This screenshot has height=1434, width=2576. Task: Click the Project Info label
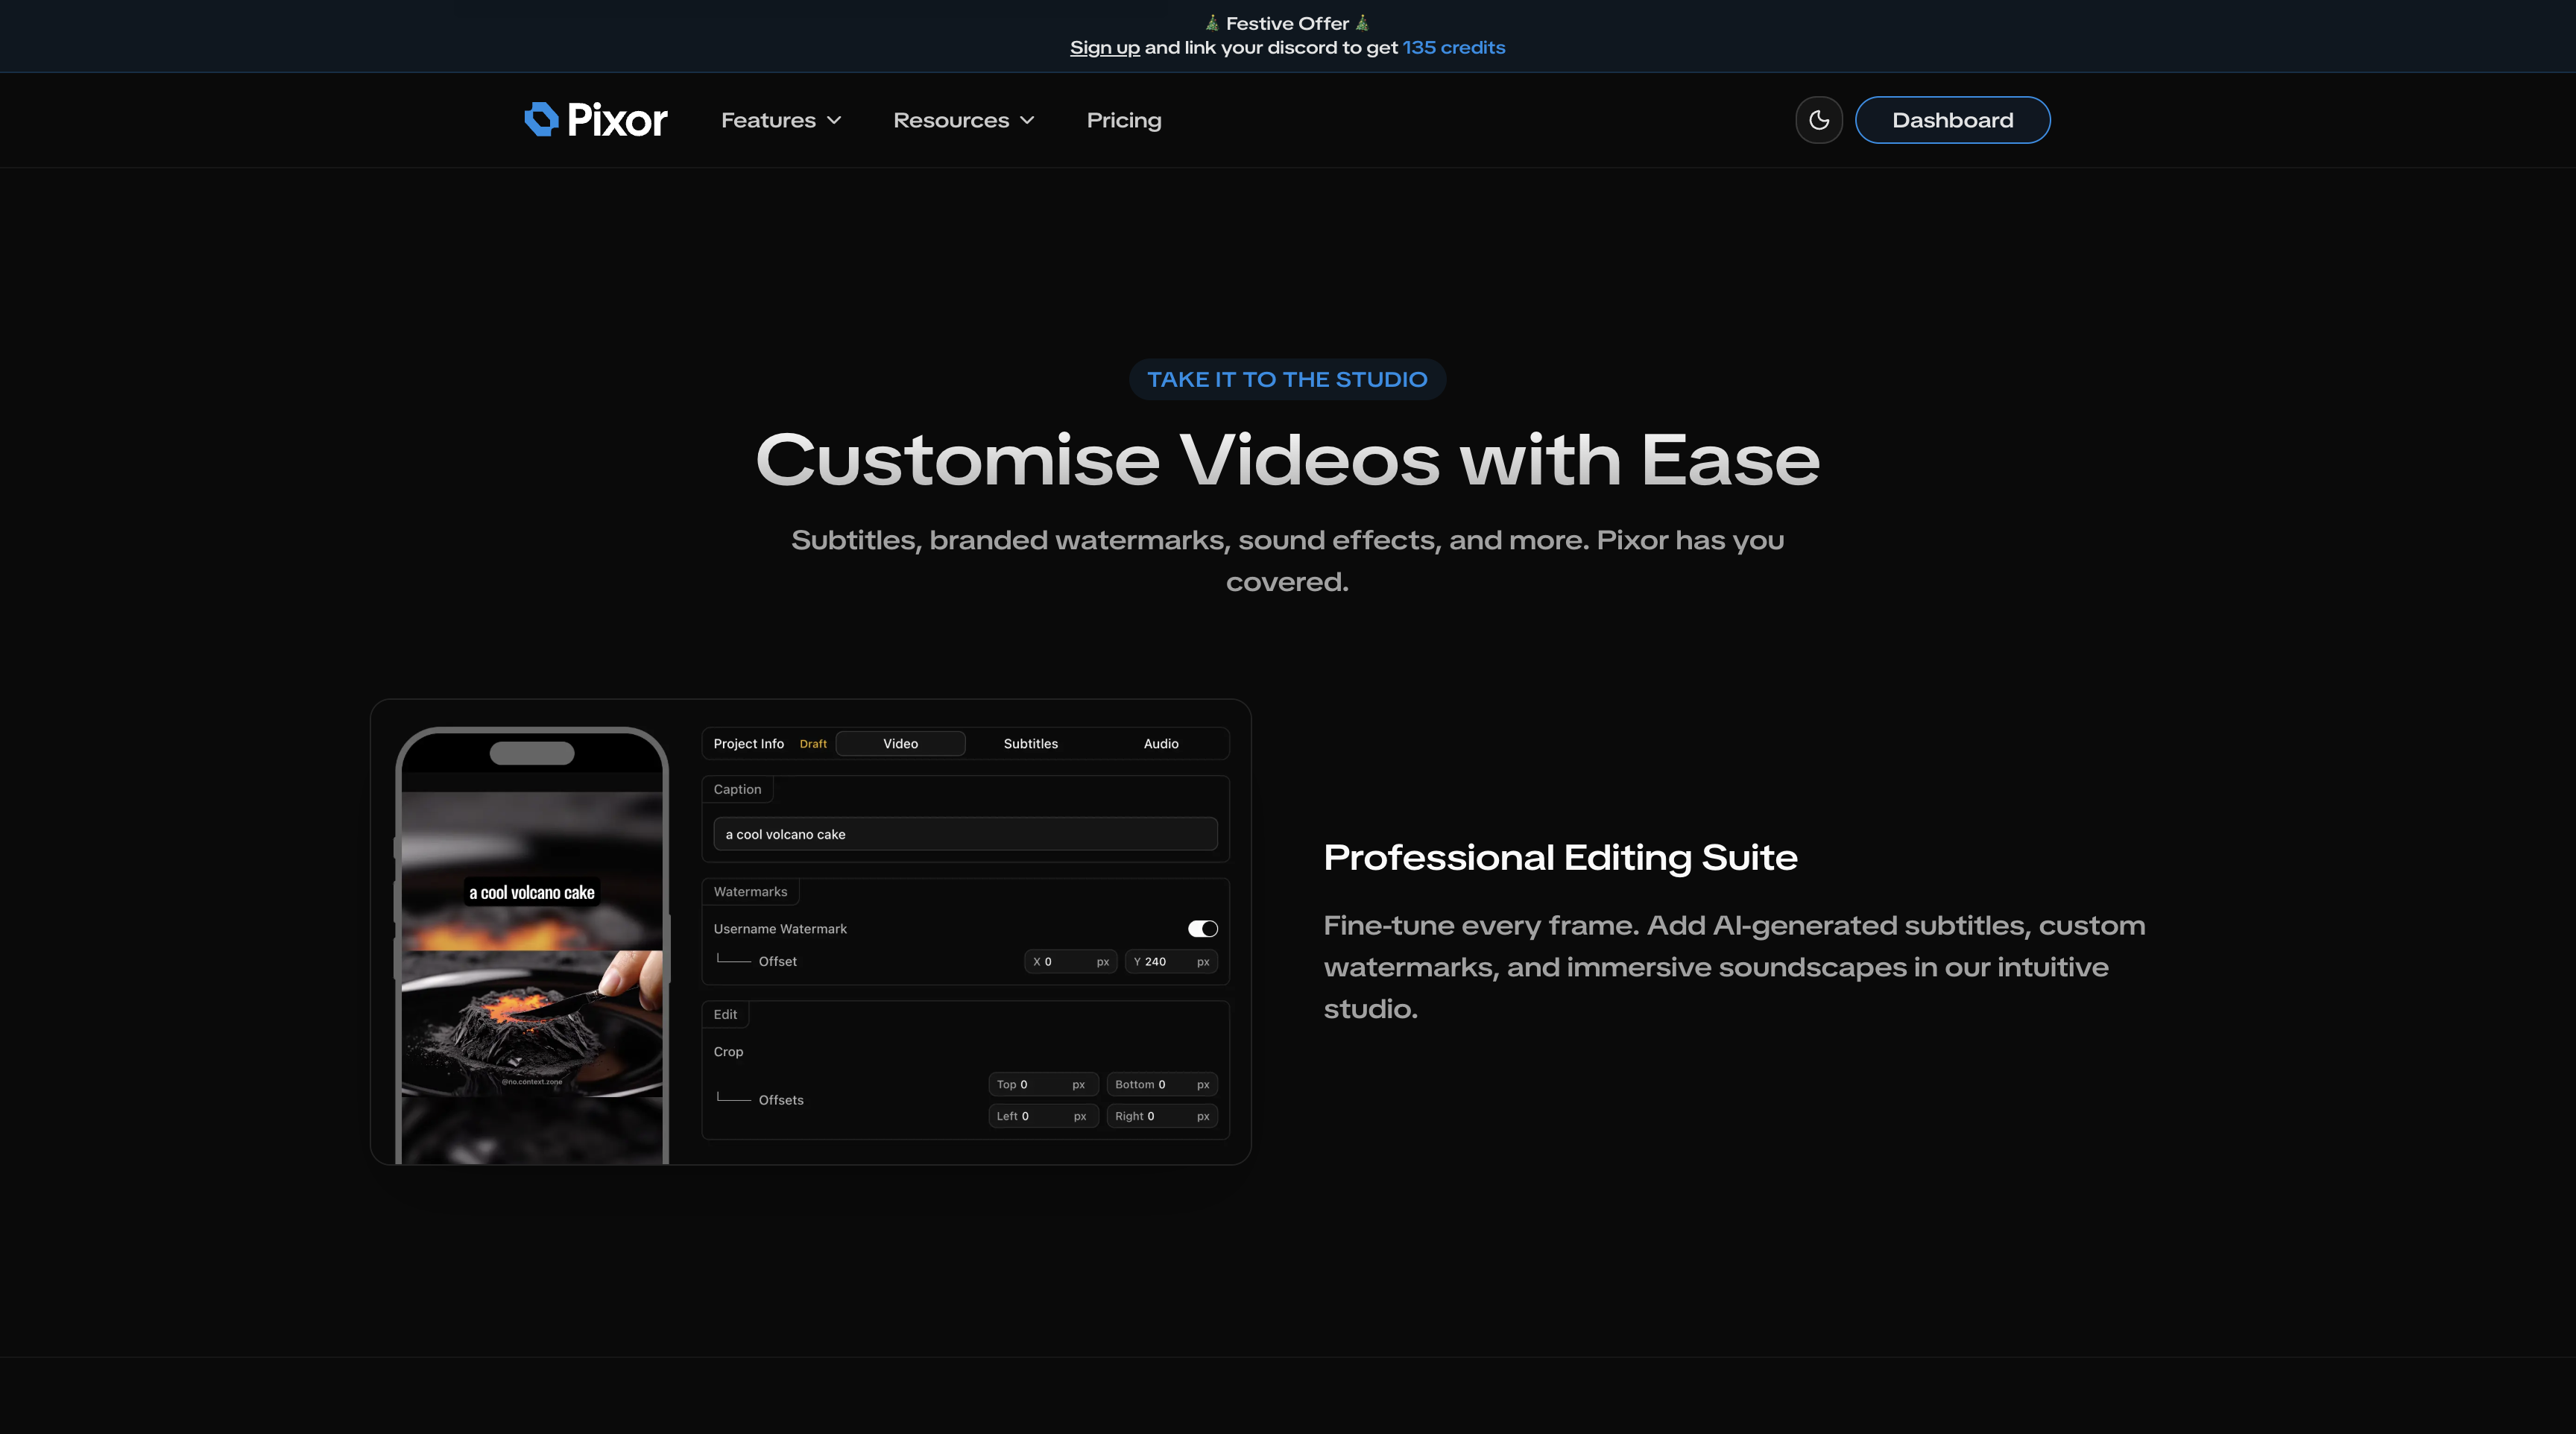[x=748, y=743]
